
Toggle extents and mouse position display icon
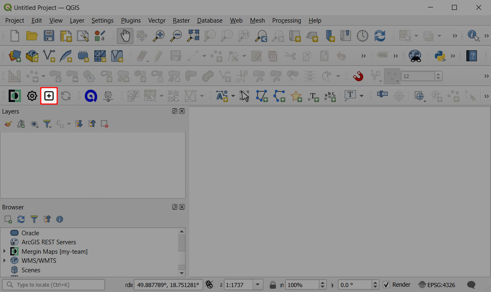tap(209, 285)
